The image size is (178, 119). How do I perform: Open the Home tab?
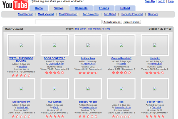[x=39, y=8]
